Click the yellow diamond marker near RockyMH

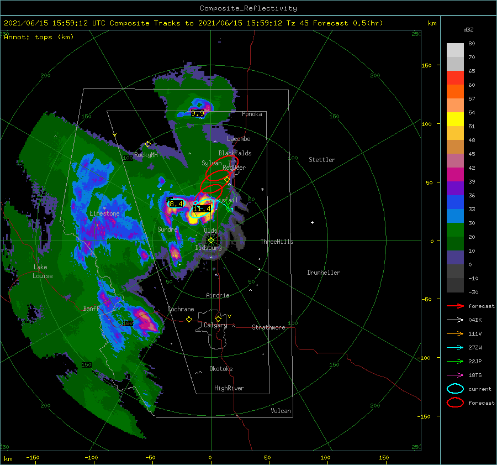coord(147,144)
